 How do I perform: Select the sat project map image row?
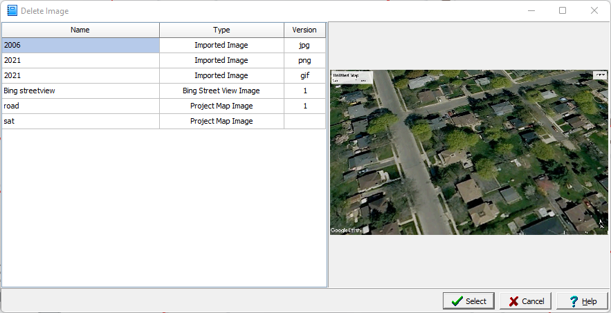[80, 122]
